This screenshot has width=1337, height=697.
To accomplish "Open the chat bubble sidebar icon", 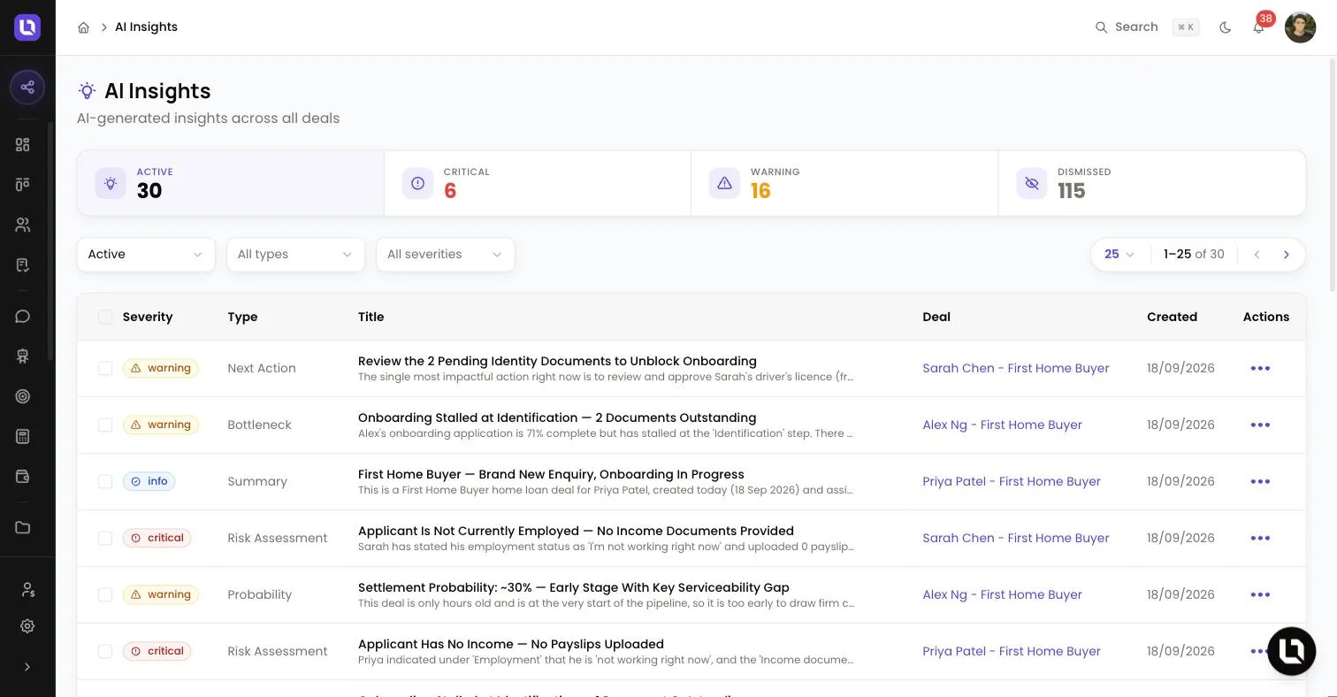I will pyautogui.click(x=23, y=316).
